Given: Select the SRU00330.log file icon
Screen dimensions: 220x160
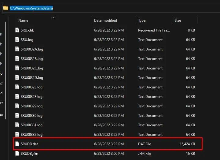Looking at the screenshot, I should pyautogui.click(x=17, y=115).
